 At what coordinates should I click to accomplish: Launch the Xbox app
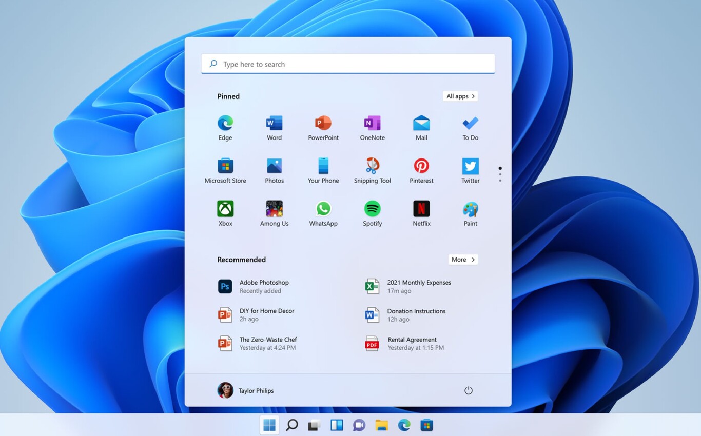pos(225,209)
